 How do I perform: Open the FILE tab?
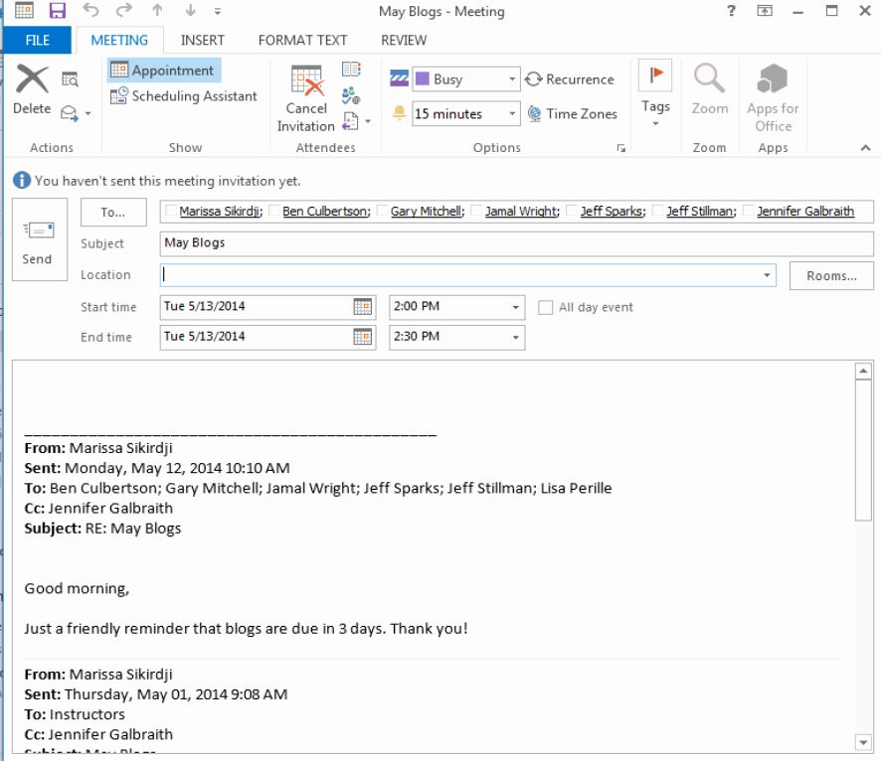pyautogui.click(x=37, y=41)
